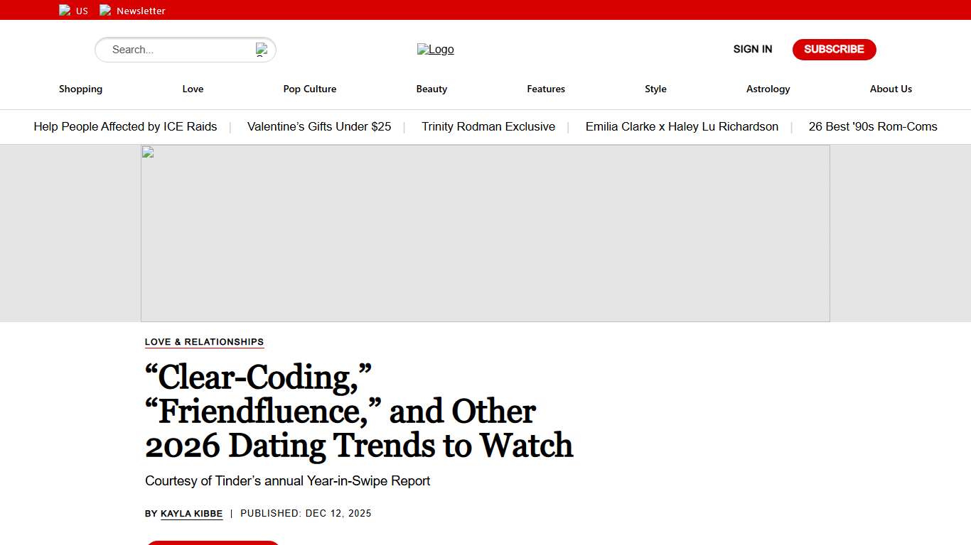
Task: Open the Shopping menu
Action: pyautogui.click(x=80, y=89)
